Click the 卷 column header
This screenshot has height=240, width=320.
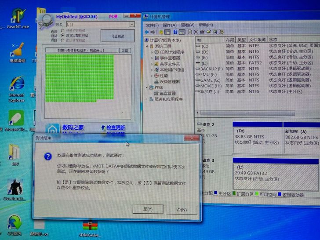coord(210,40)
